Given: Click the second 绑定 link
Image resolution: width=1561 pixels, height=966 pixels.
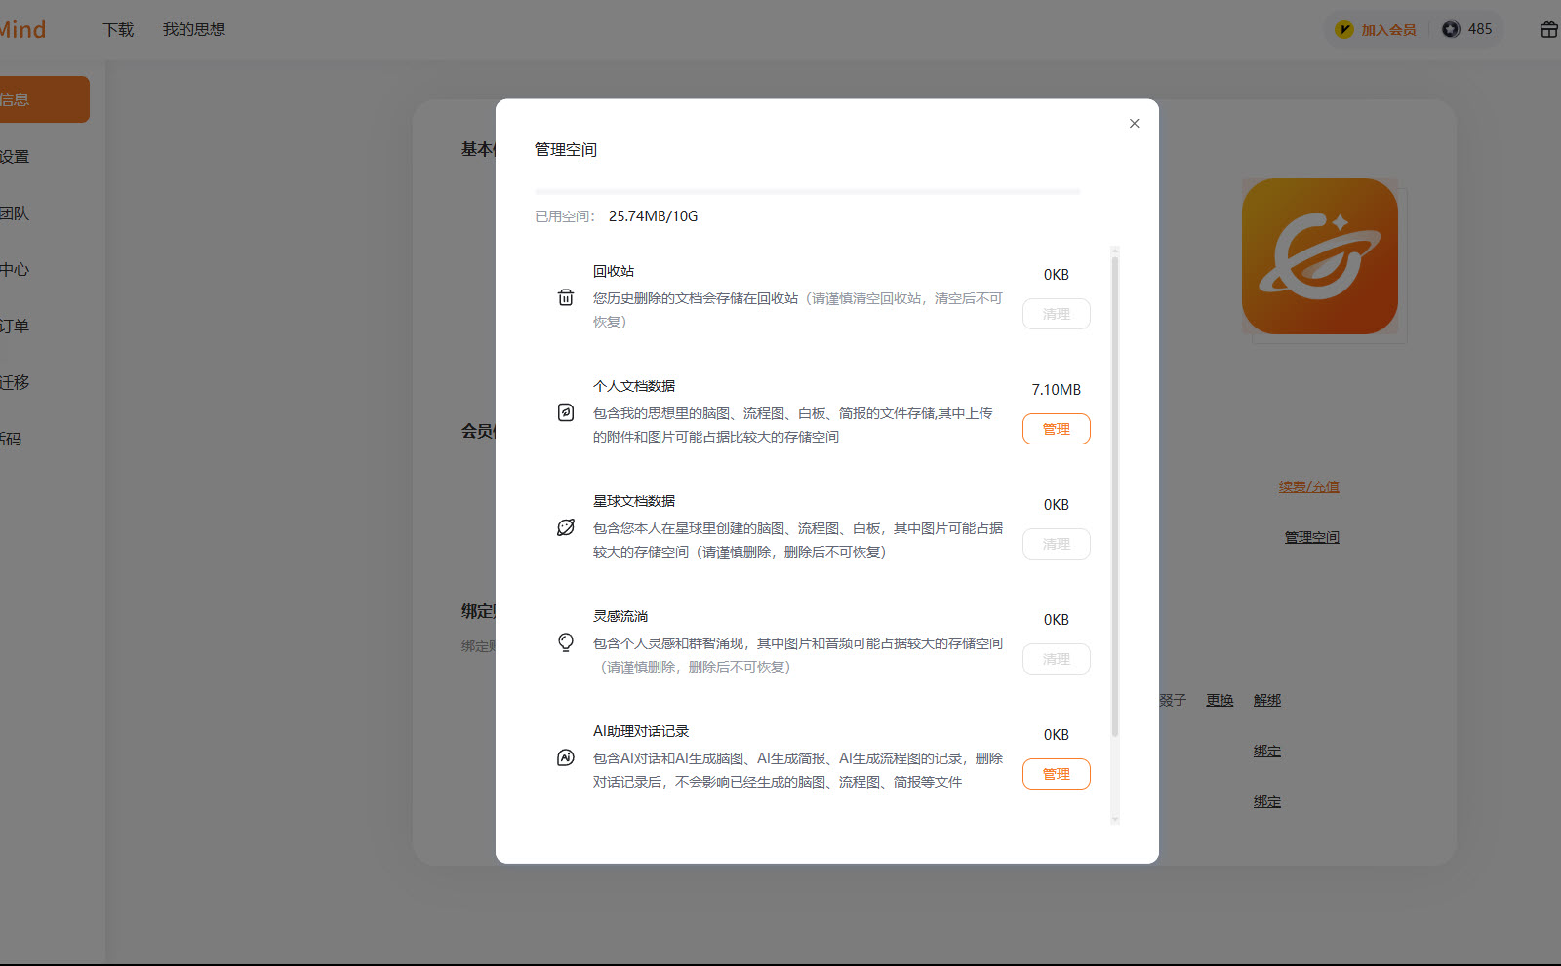Looking at the screenshot, I should tap(1267, 801).
